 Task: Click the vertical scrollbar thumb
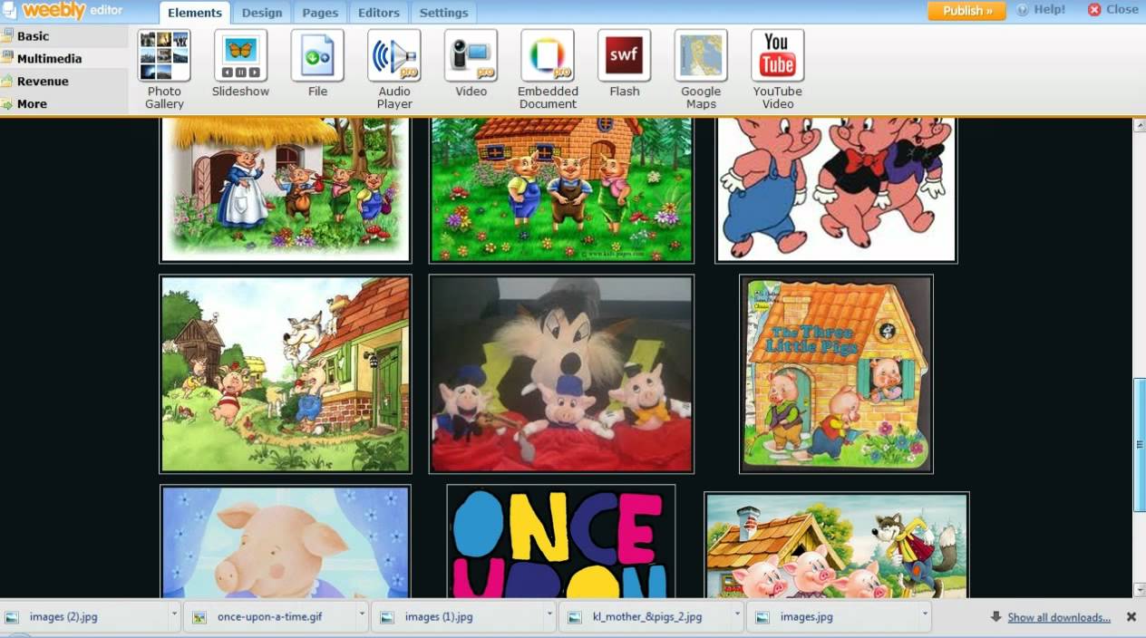click(x=1140, y=444)
